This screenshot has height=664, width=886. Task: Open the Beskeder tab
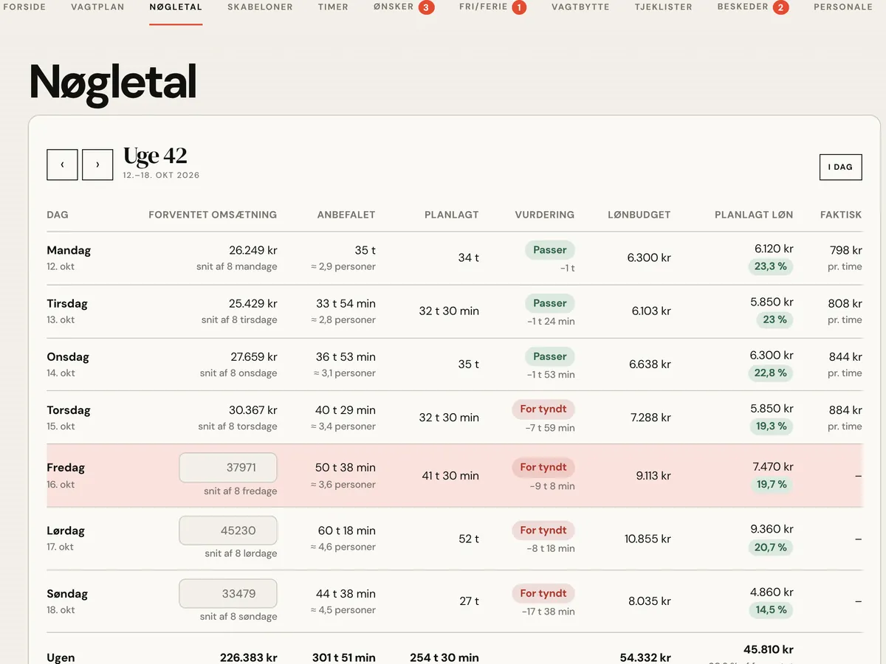[x=743, y=7]
